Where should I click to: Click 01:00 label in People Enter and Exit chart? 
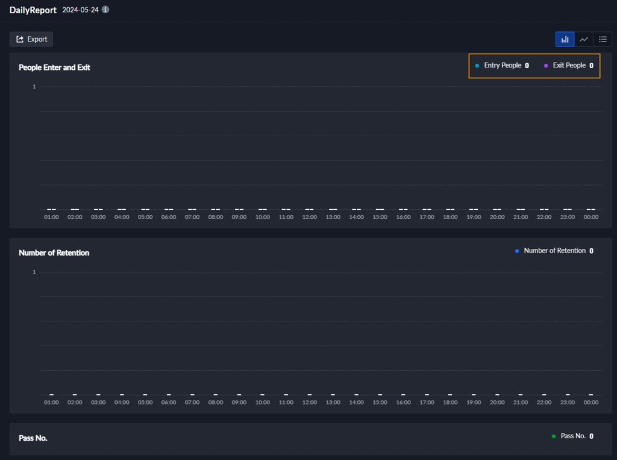click(x=51, y=217)
